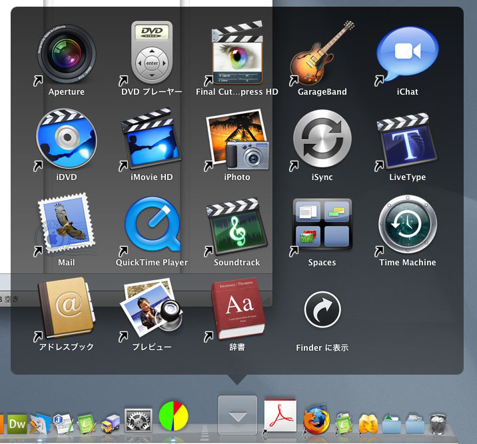Open iSync sync icon
Viewport: 477px width, 444px height.
(x=322, y=139)
